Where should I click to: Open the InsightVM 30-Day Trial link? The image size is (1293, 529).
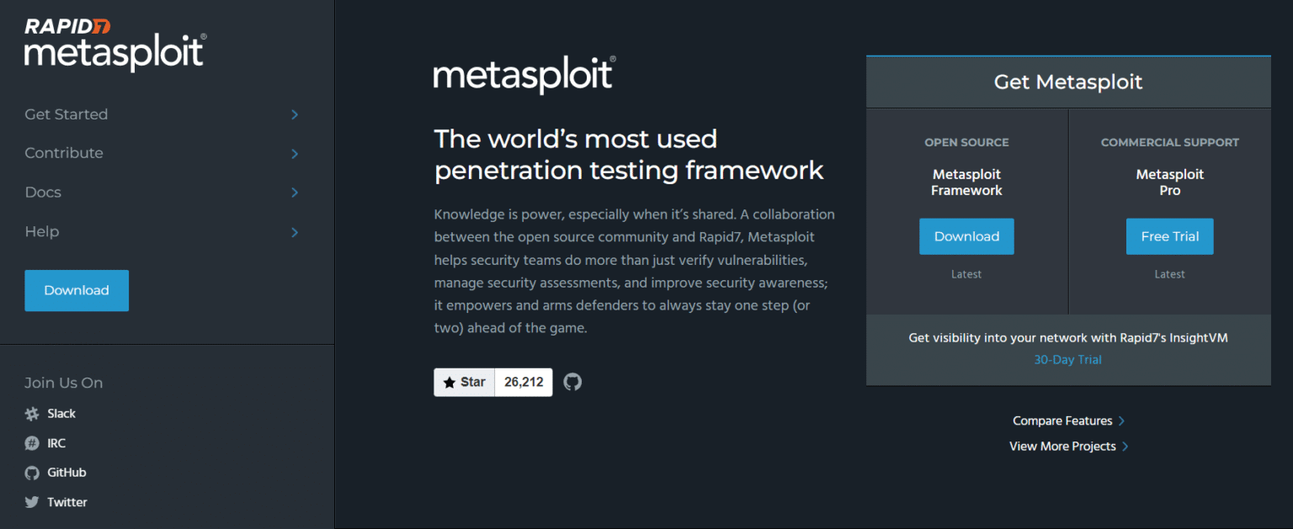click(x=1067, y=359)
